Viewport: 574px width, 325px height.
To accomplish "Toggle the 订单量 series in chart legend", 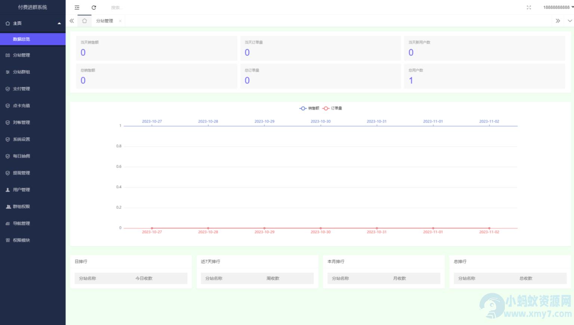I will tap(332, 108).
